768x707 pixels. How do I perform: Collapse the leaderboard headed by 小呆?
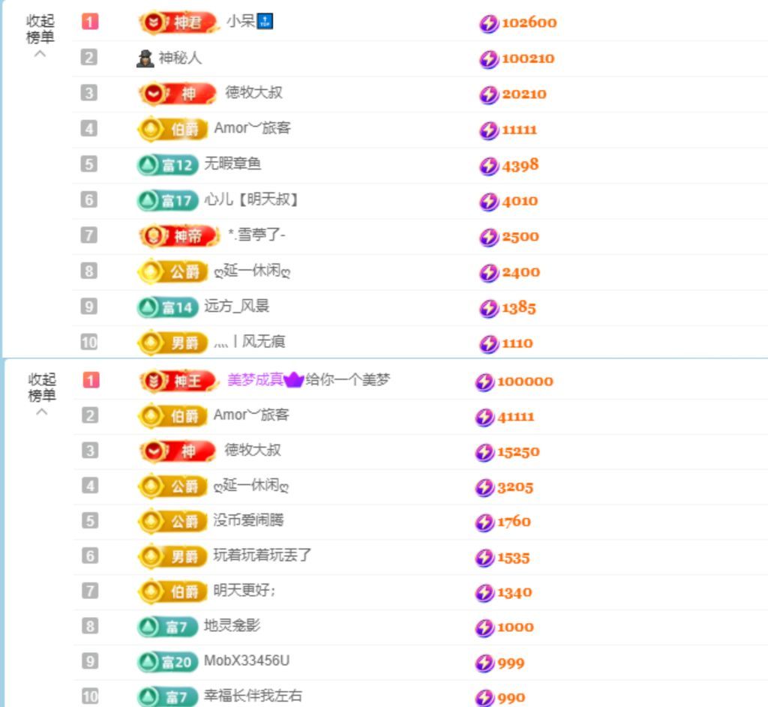point(40,29)
